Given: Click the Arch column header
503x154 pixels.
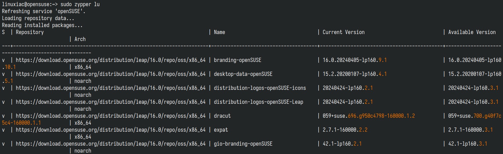Looking at the screenshot, I should pyautogui.click(x=80, y=39).
